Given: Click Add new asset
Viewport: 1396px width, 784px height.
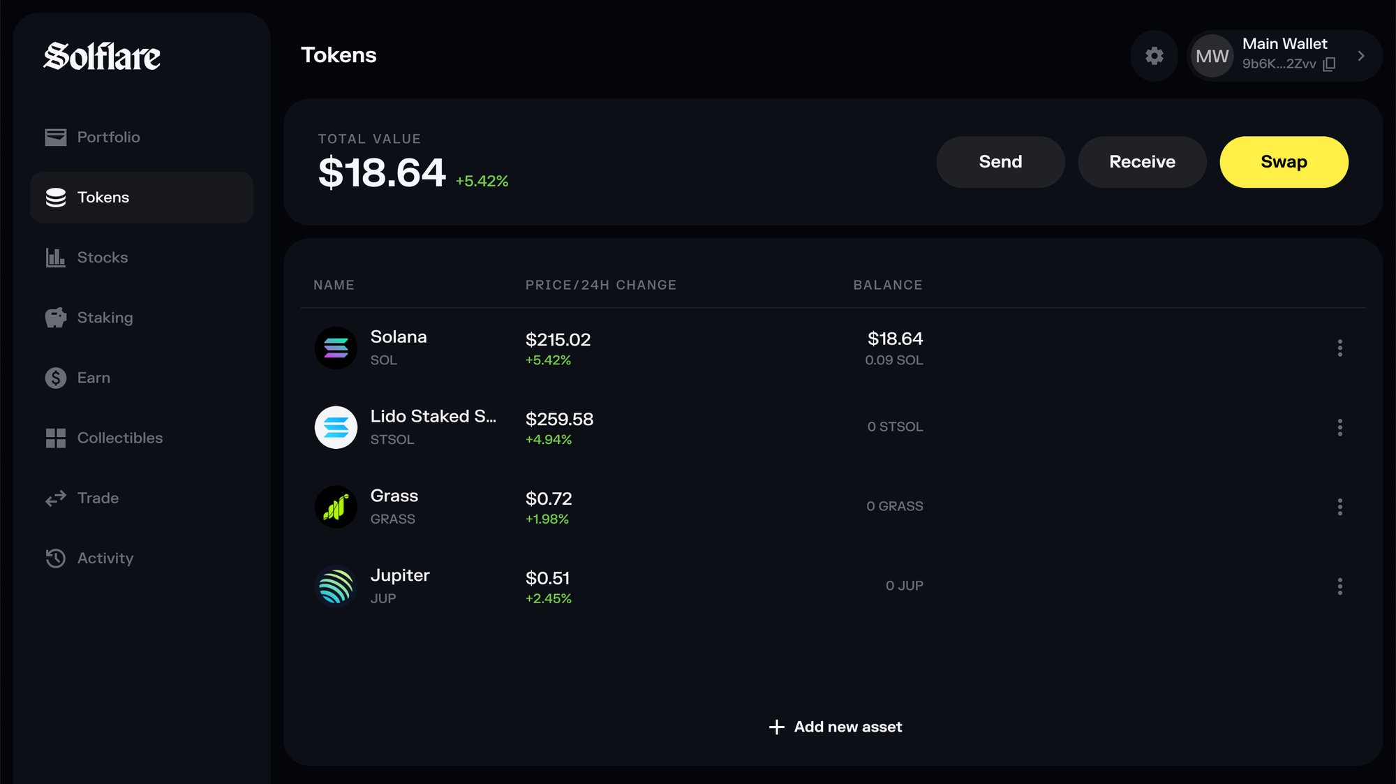Looking at the screenshot, I should (x=835, y=727).
